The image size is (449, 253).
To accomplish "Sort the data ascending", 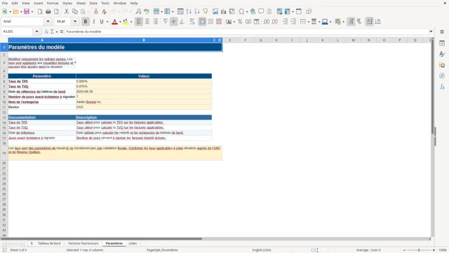I will (x=189, y=11).
